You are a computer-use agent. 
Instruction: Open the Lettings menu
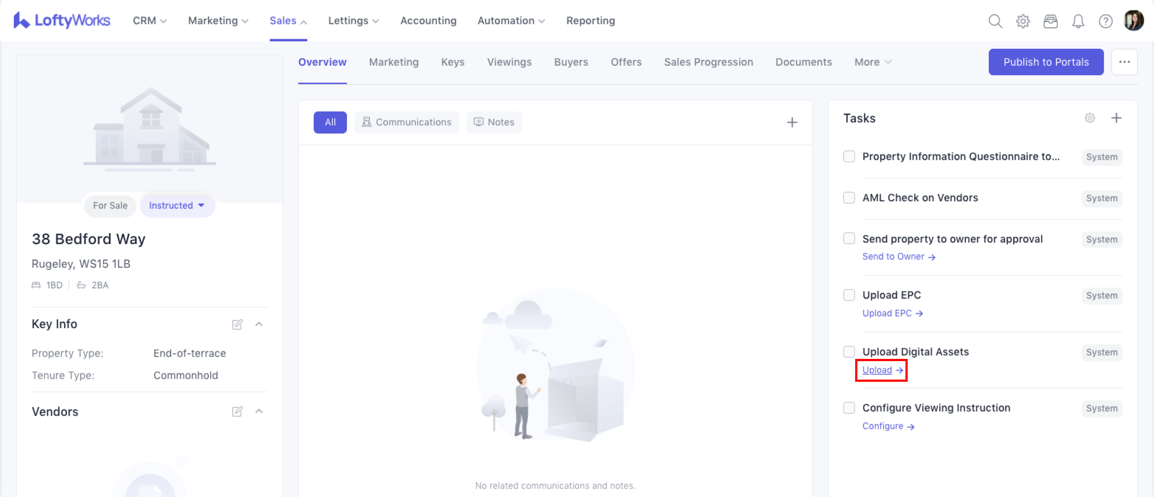(354, 21)
